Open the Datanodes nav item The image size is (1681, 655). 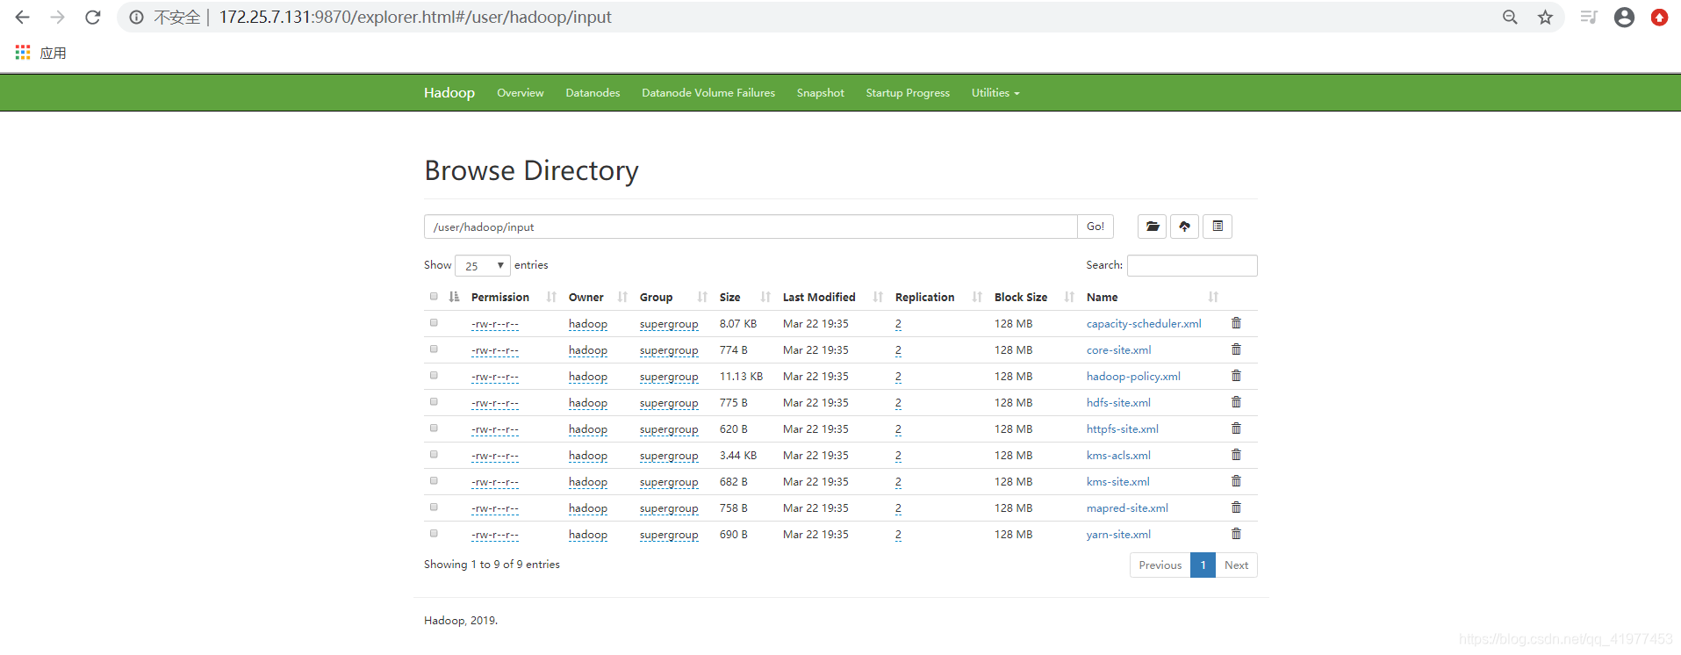(593, 93)
